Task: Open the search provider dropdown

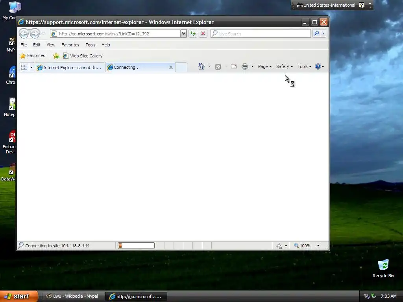Action: click(x=324, y=33)
